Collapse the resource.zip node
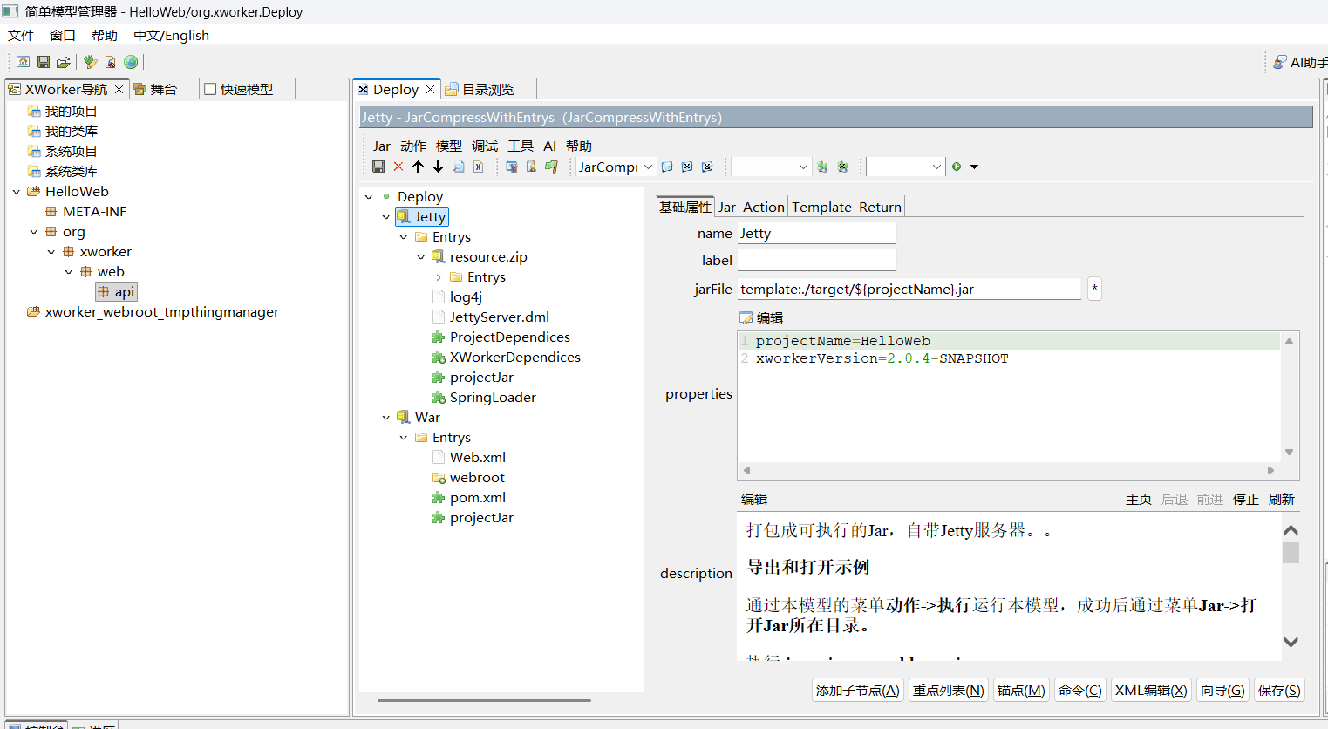The height and width of the screenshot is (729, 1328). coord(421,256)
